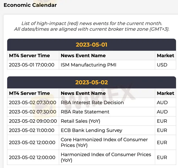Click the Market column header in second table
Image resolution: width=178 pixels, height=168 pixels.
click(x=165, y=93)
